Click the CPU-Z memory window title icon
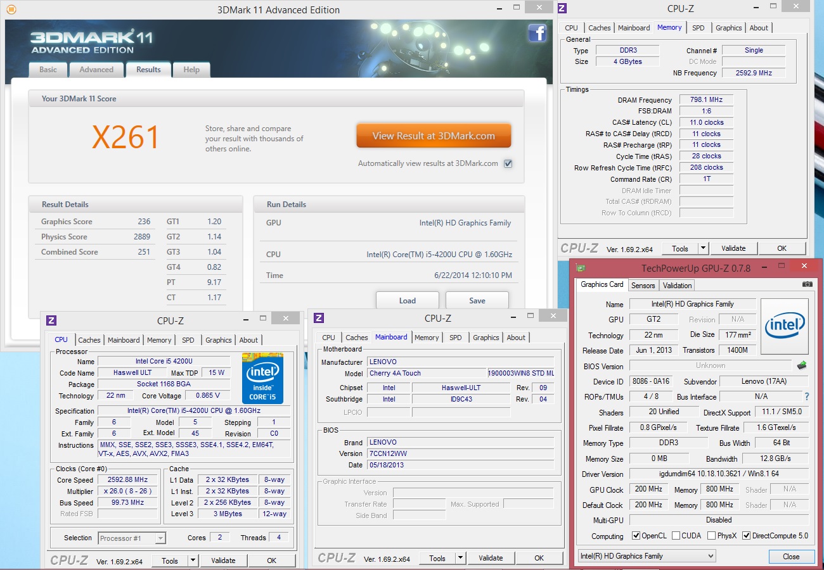Image resolution: width=824 pixels, height=570 pixels. click(562, 8)
